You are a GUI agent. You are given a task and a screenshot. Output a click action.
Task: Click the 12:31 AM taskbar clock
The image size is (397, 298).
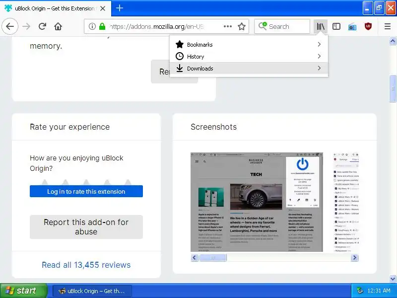click(379, 291)
